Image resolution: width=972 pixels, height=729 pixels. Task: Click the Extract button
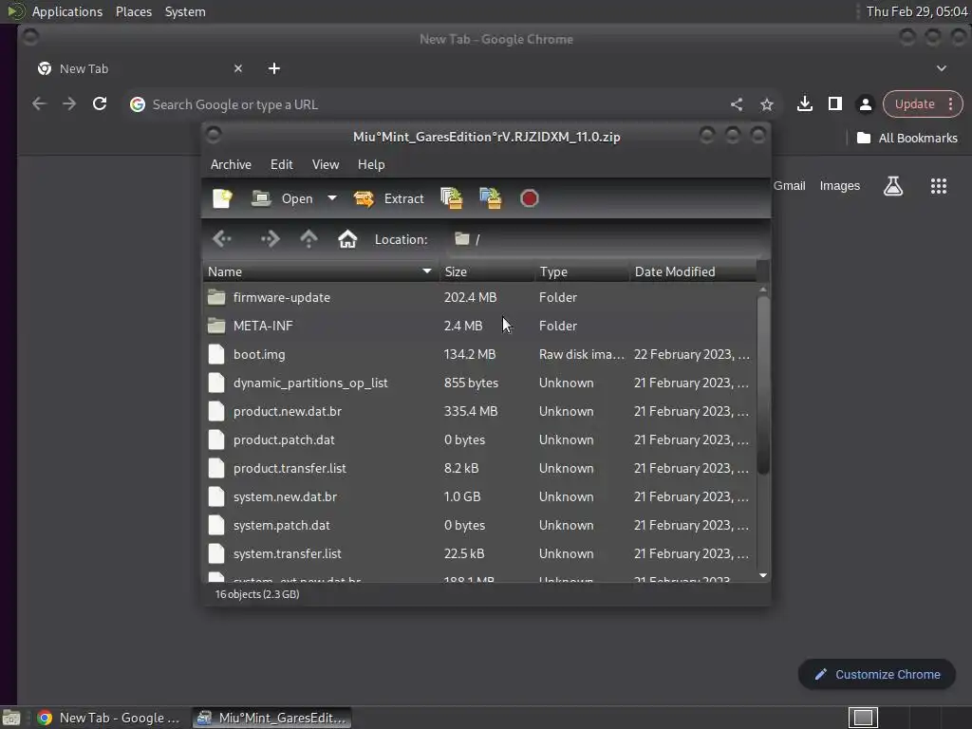pyautogui.click(x=388, y=198)
